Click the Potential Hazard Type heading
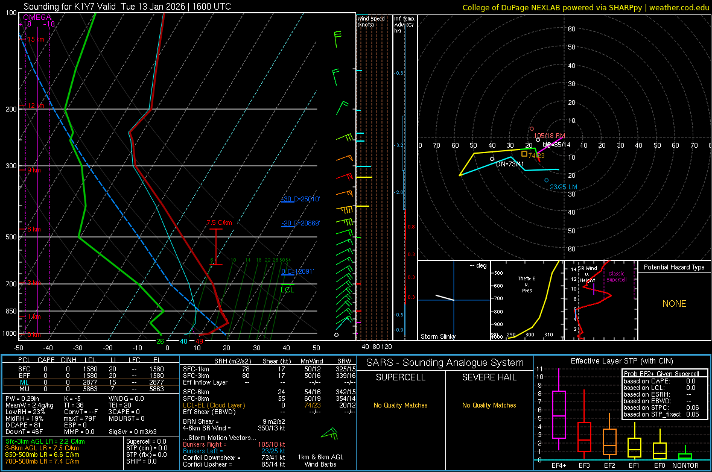 674,267
